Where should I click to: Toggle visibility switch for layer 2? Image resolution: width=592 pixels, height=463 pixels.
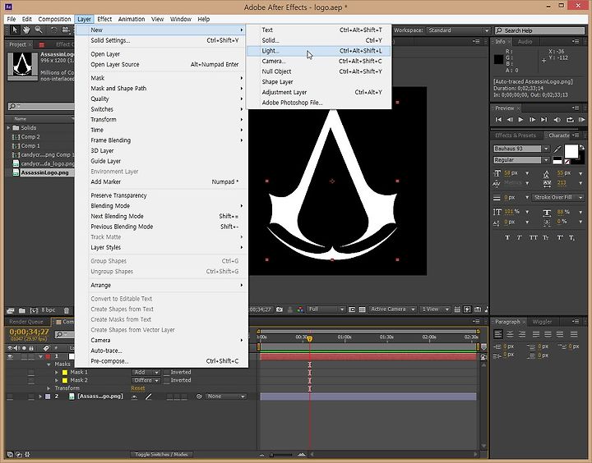[10, 397]
